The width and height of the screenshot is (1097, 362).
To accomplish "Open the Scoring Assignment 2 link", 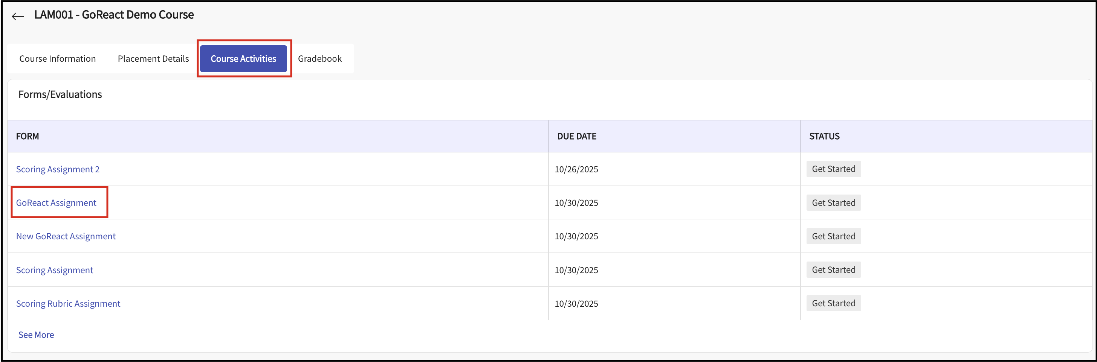I will coord(58,169).
